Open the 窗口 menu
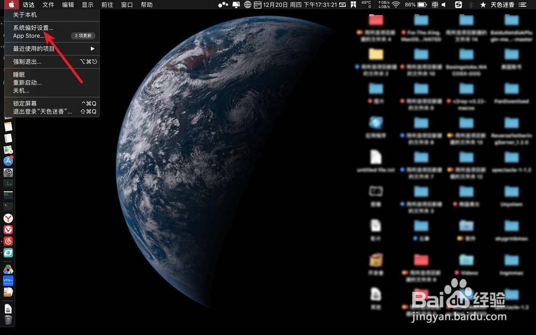This screenshot has height=335, width=536. tap(127, 4)
